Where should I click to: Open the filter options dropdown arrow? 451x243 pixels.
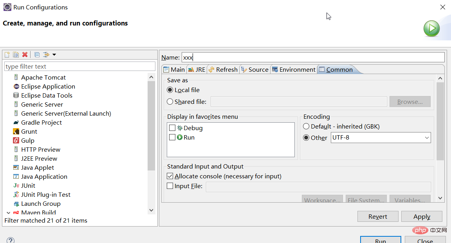pyautogui.click(x=54, y=55)
